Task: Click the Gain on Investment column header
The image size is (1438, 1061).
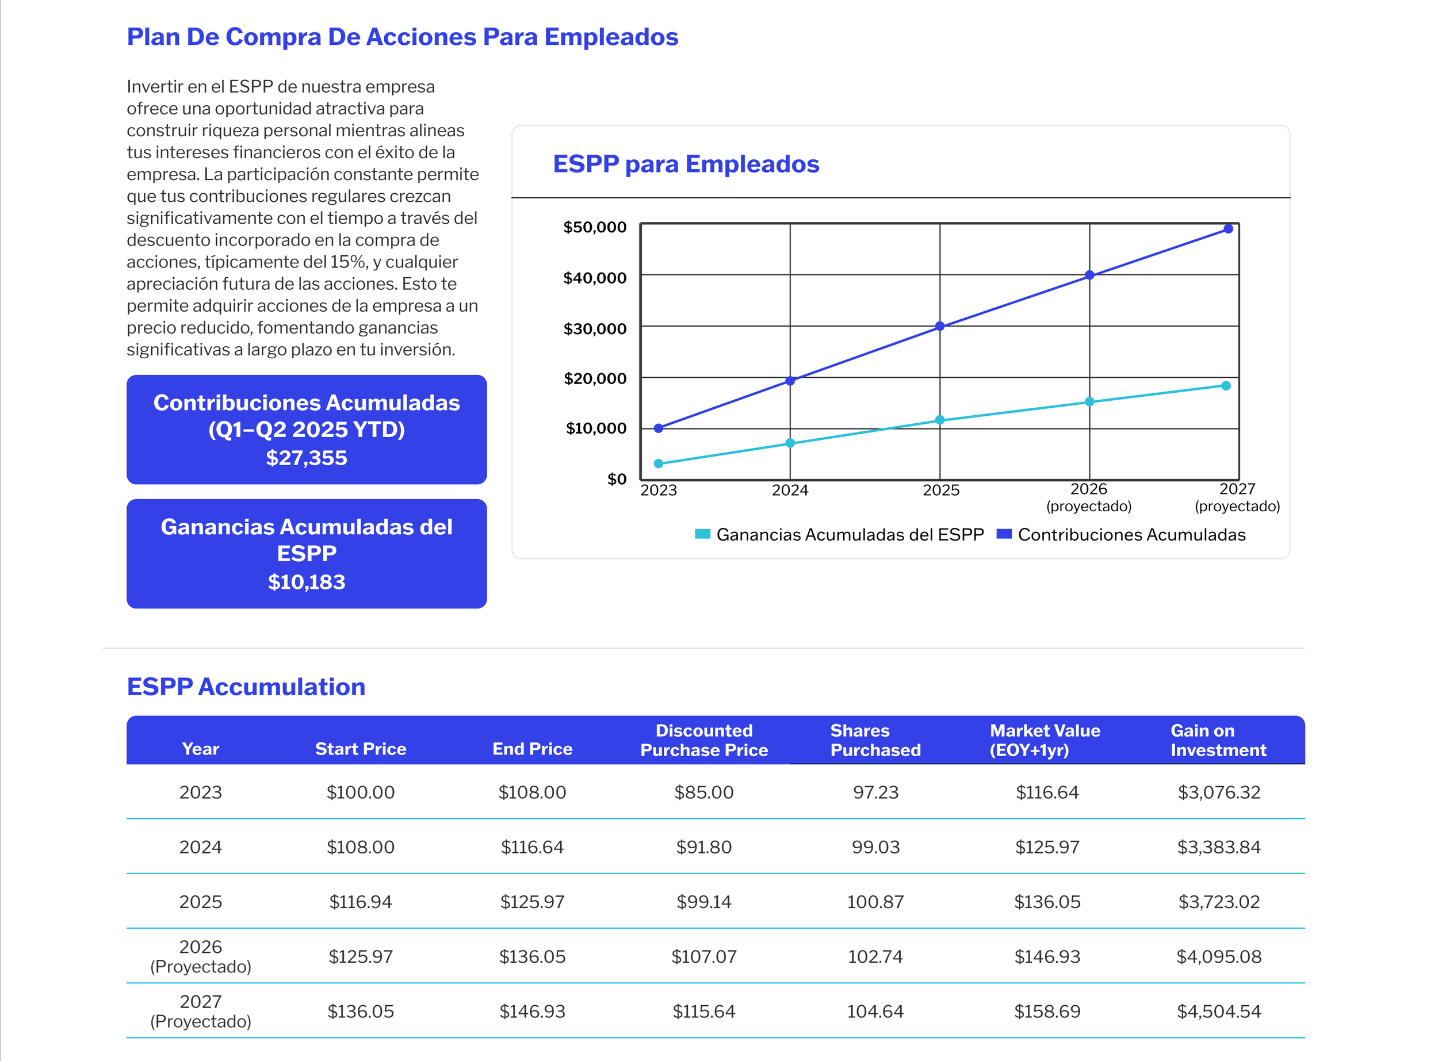Action: coord(1218,740)
